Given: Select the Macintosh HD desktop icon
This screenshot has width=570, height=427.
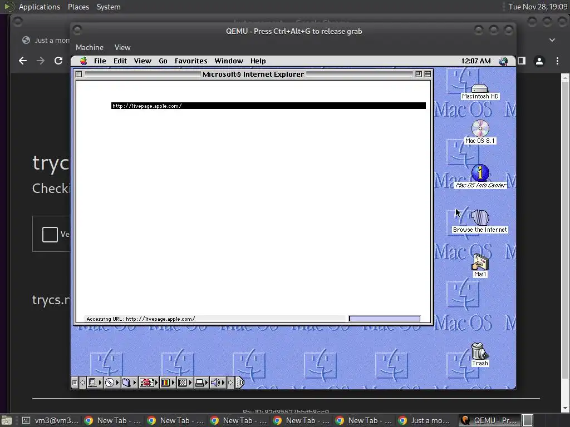Looking at the screenshot, I should pos(480,92).
